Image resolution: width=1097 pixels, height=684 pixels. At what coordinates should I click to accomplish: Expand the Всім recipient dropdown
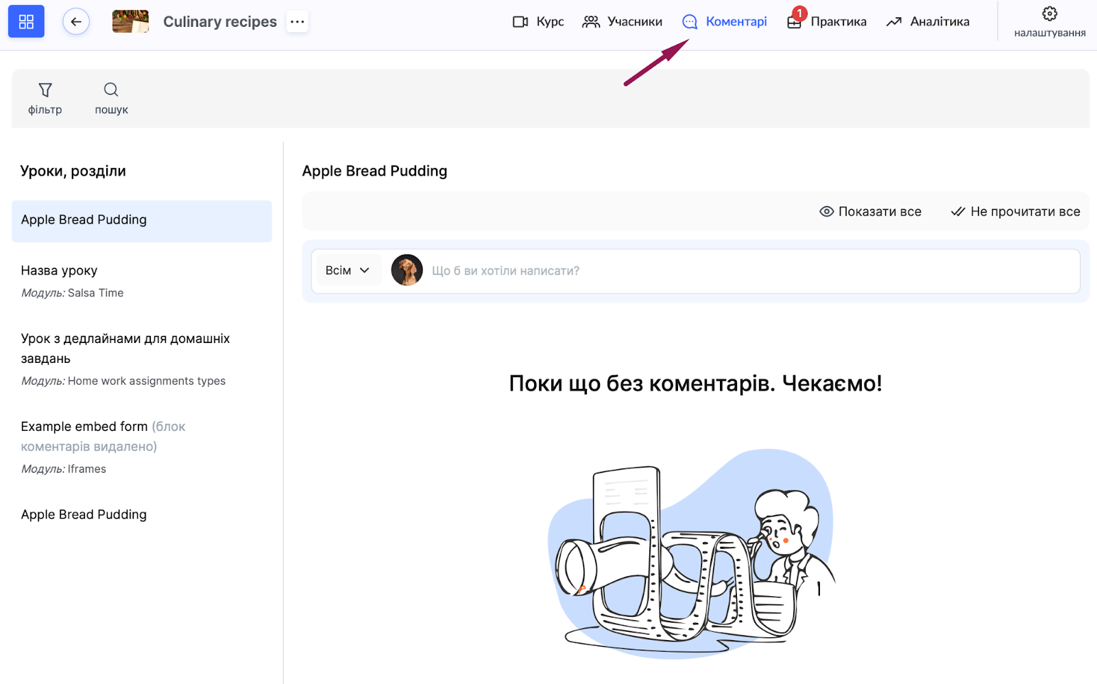coord(347,270)
